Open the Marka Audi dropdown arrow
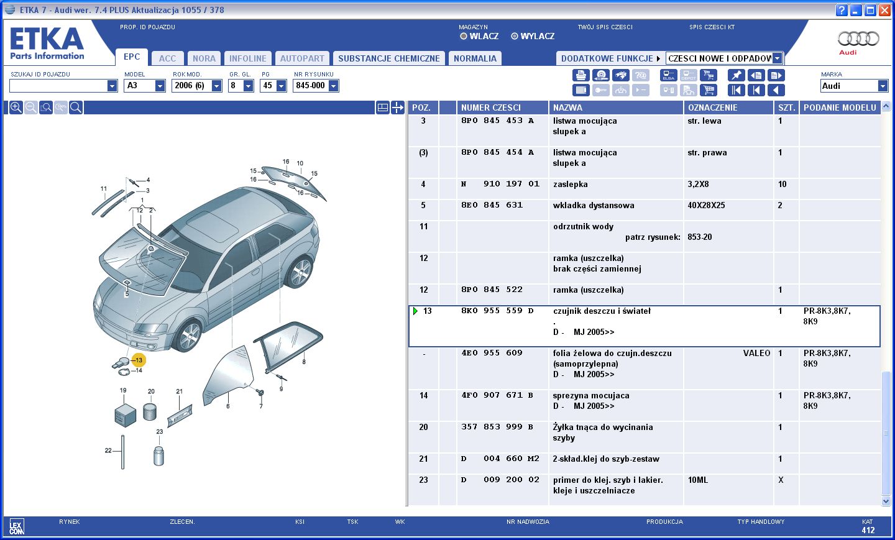Screen dimensions: 895x540 (x=883, y=86)
